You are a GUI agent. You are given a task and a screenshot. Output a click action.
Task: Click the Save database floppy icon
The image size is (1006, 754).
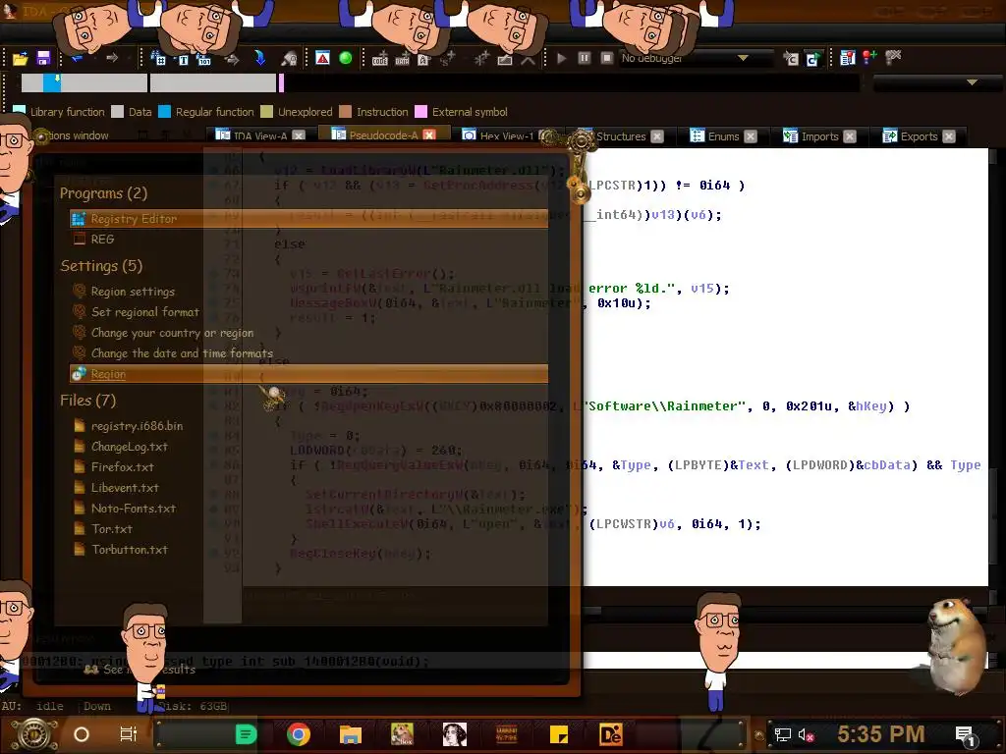coord(43,58)
